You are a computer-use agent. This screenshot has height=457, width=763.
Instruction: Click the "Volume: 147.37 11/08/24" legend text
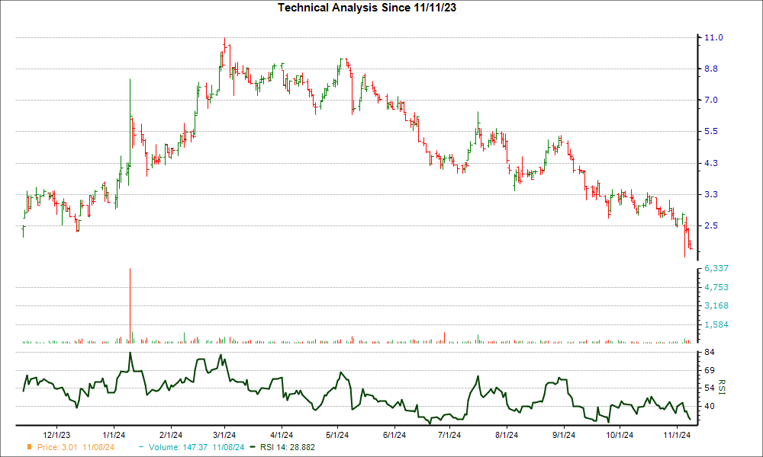click(197, 447)
